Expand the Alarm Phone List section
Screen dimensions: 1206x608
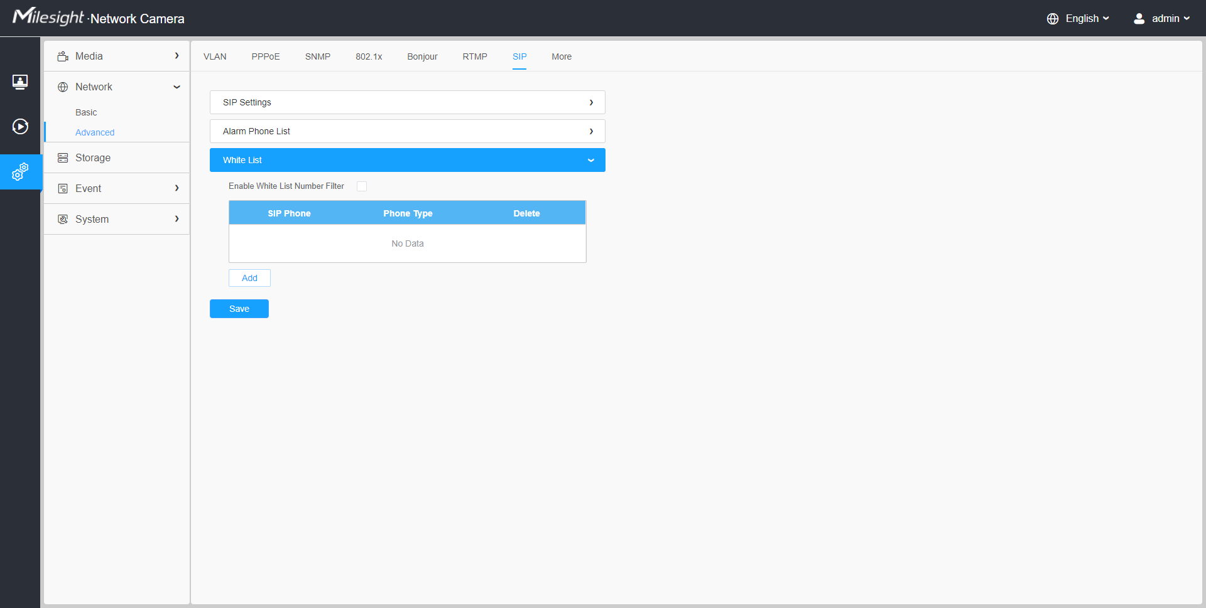(407, 131)
